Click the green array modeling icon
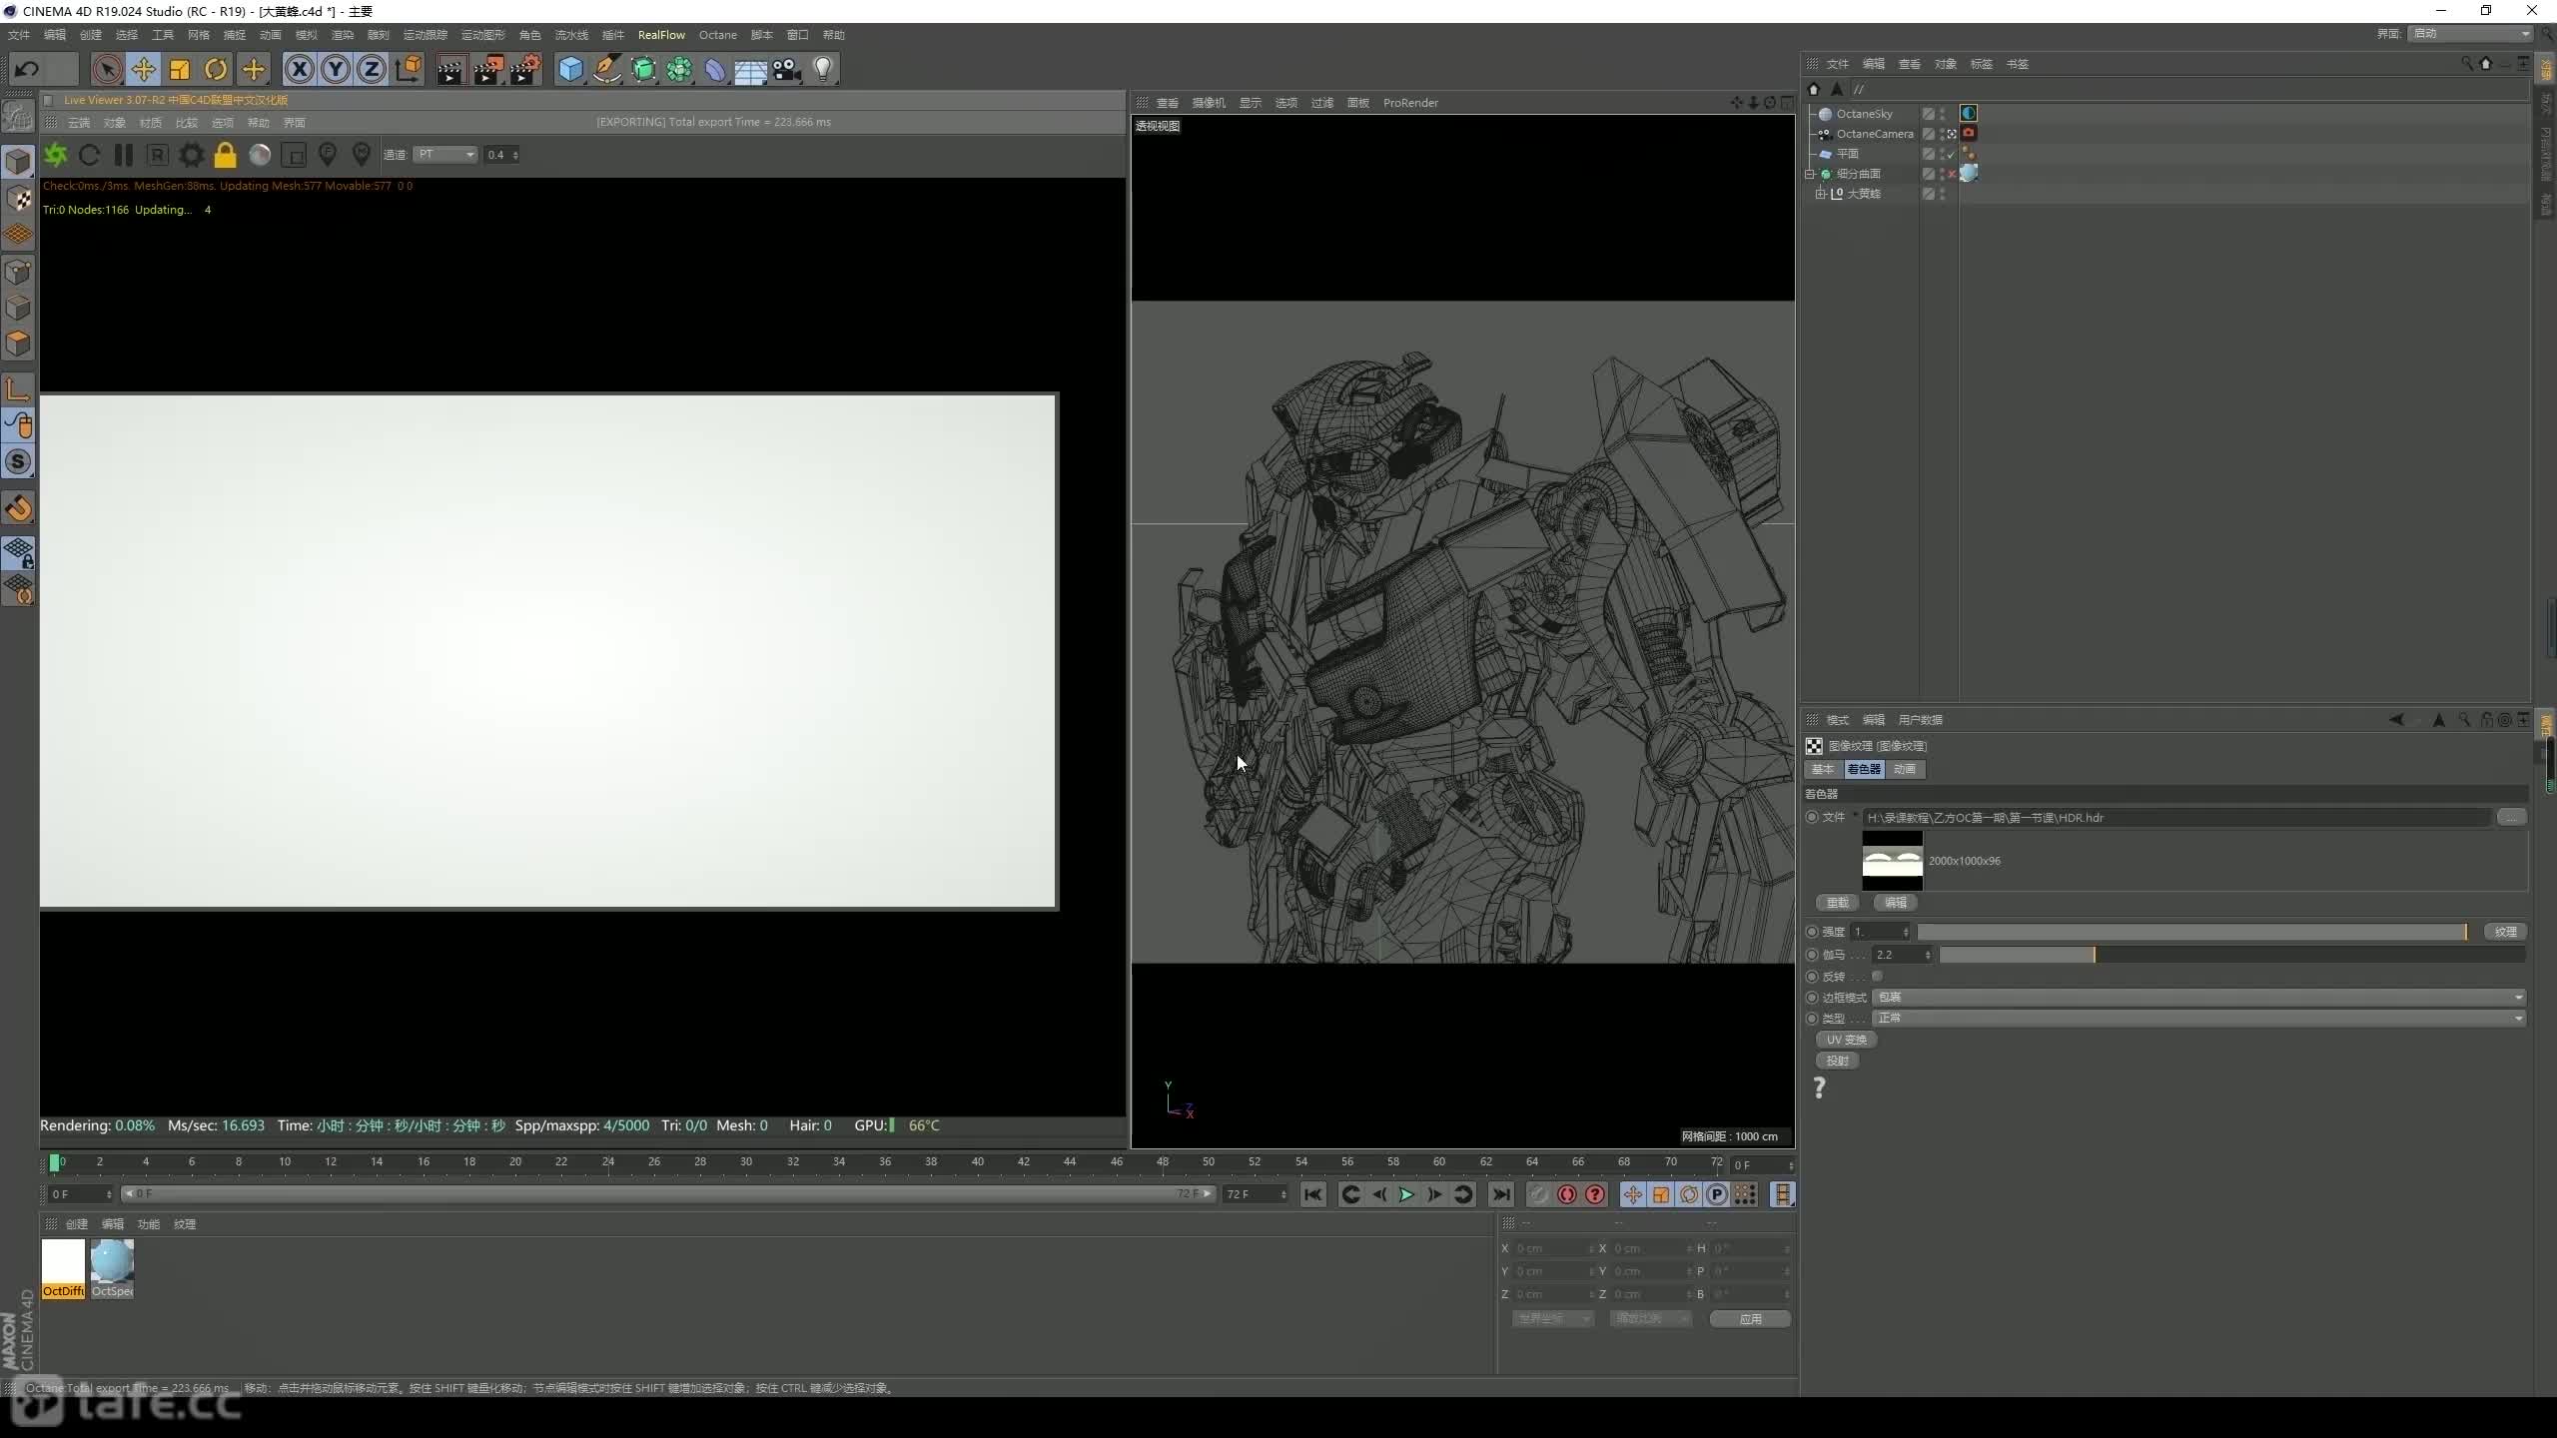 679,69
